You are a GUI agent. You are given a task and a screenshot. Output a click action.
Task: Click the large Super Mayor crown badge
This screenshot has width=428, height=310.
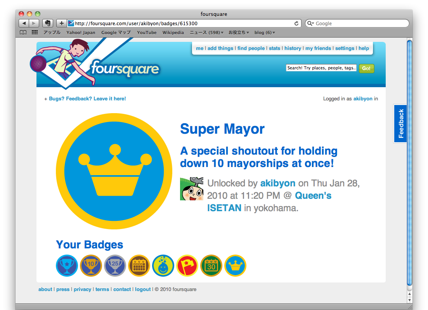pyautogui.click(x=114, y=171)
